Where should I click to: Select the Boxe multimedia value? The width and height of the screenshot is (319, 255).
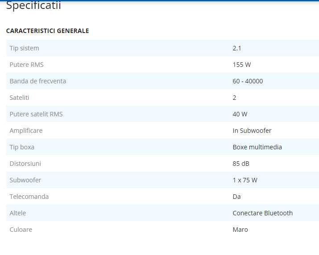click(x=257, y=147)
